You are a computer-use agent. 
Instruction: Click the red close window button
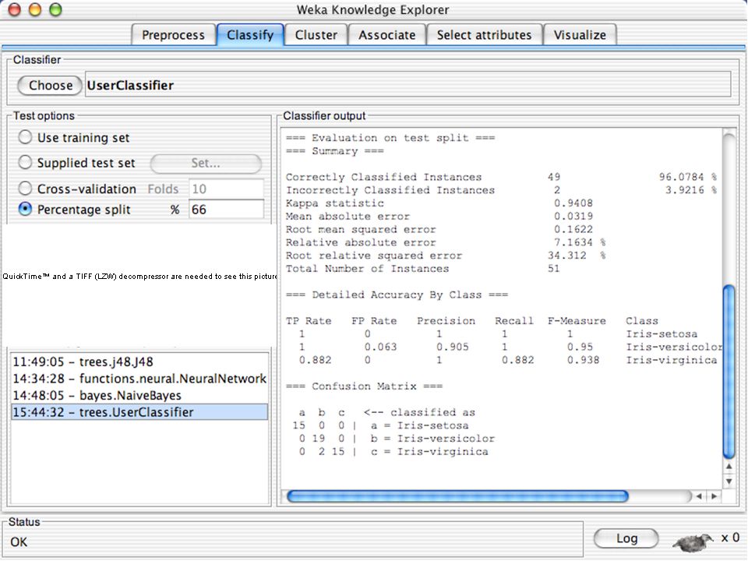15,9
